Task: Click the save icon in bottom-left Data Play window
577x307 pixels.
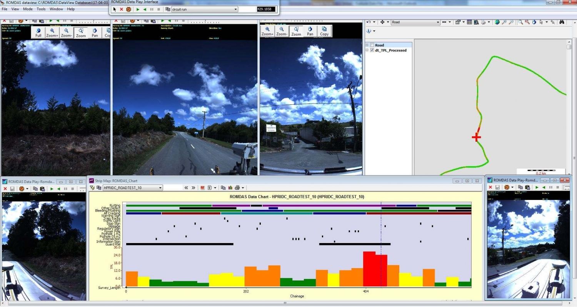Action: 12,189
